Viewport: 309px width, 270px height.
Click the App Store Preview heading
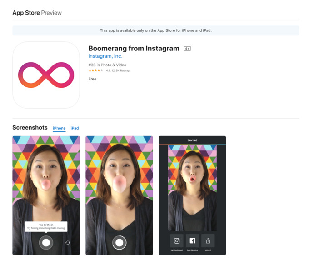(x=37, y=13)
